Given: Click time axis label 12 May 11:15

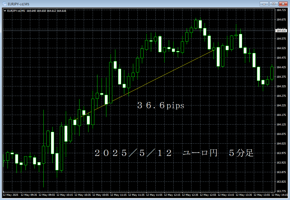Looking at the screenshot, I should click(x=118, y=195).
